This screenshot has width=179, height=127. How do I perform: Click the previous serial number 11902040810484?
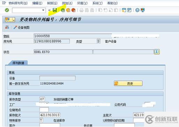pyautogui.click(x=52, y=84)
